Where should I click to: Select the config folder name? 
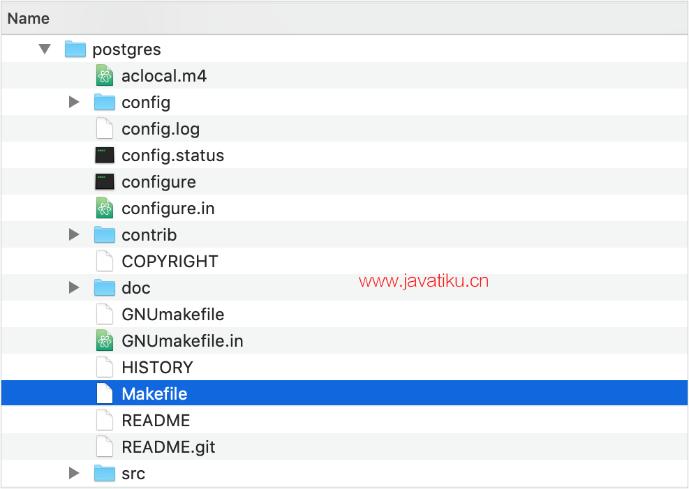[146, 103]
